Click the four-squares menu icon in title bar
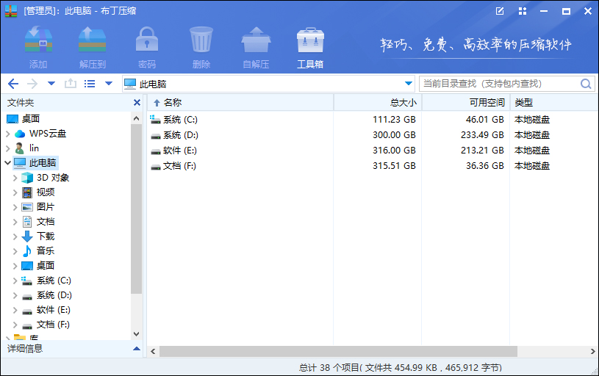This screenshot has width=599, height=376. (523, 11)
